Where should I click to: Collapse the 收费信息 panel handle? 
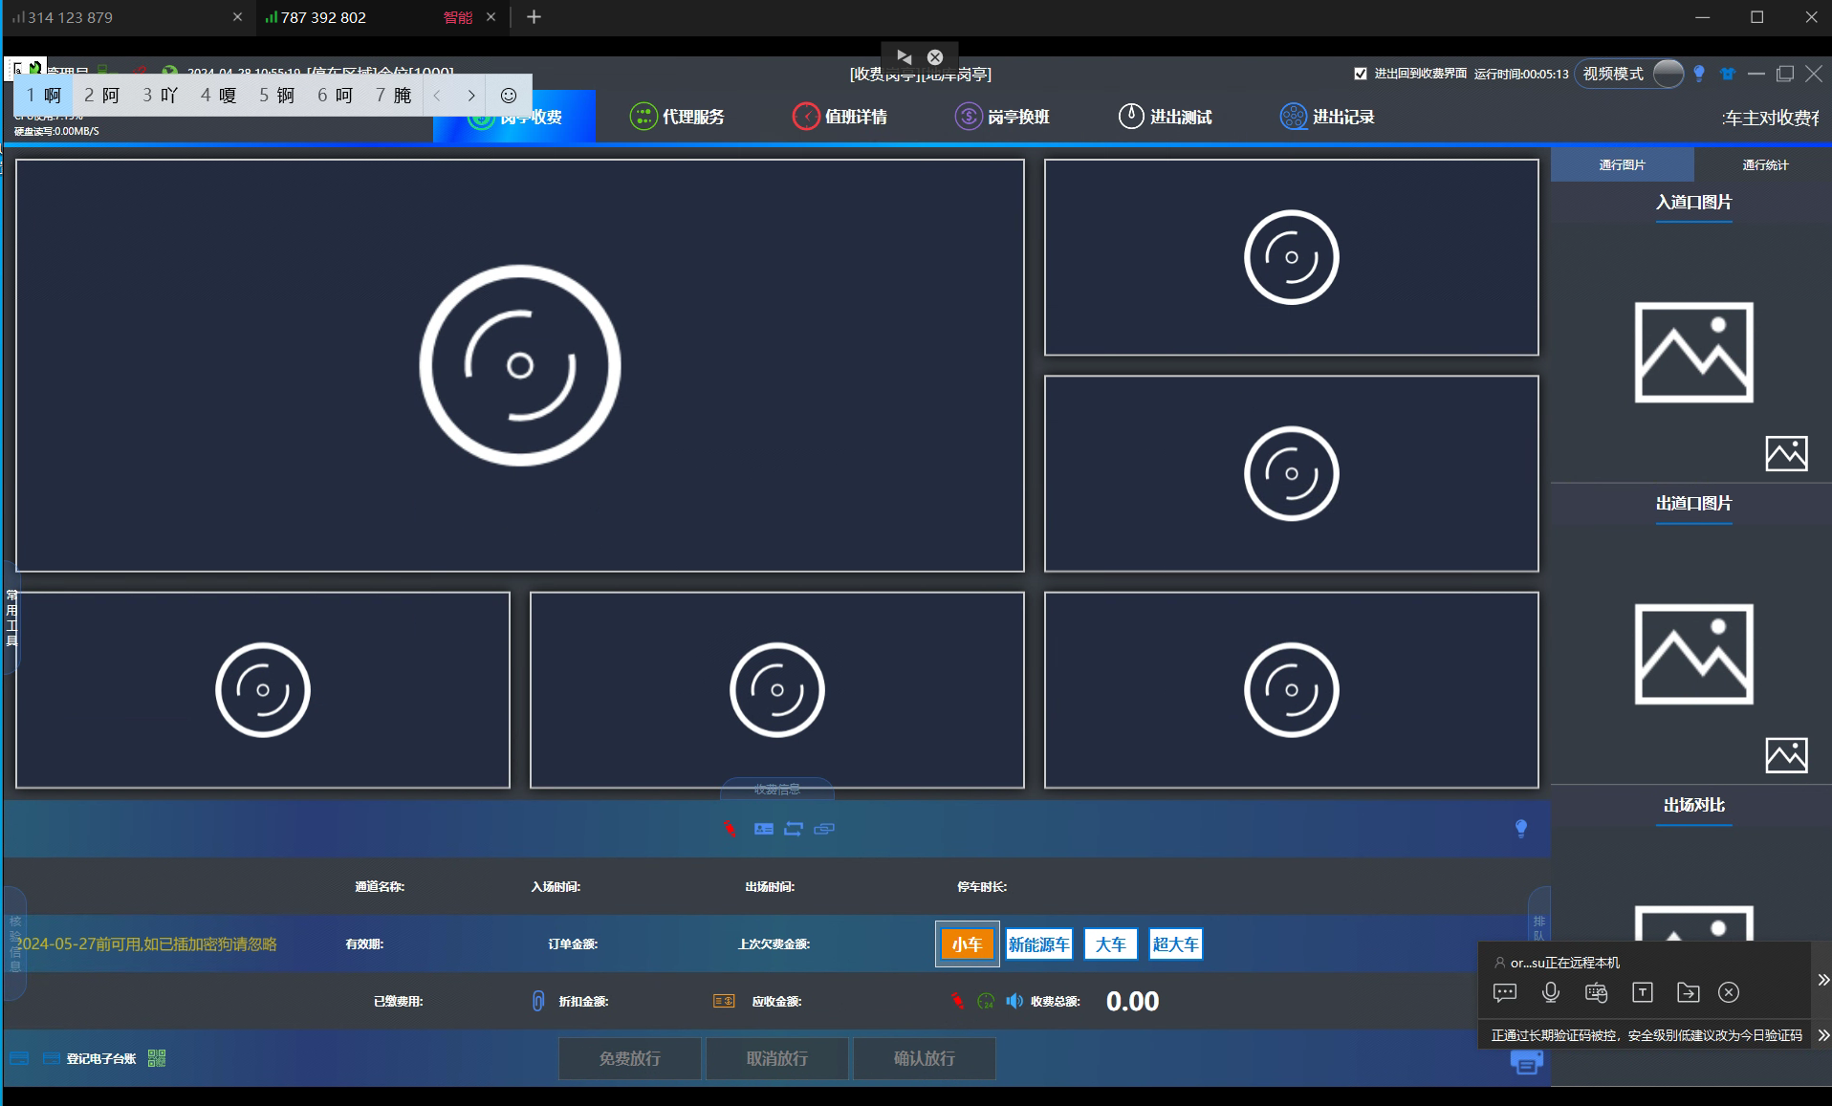777,790
